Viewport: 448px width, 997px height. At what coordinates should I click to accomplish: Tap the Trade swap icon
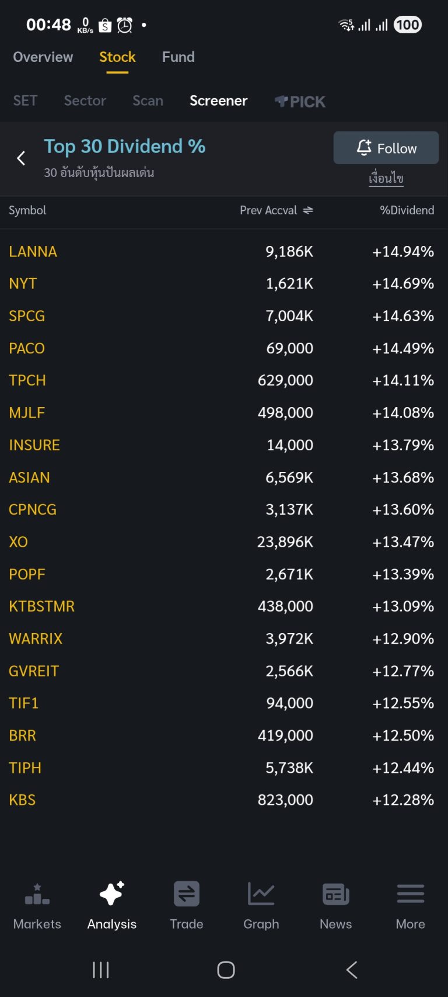187,894
